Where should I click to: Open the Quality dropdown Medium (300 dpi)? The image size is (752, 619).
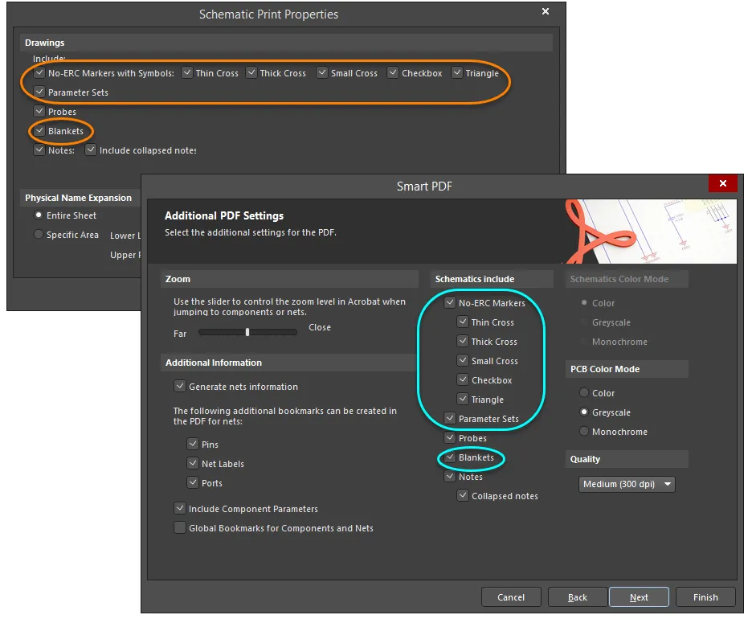pos(627,484)
